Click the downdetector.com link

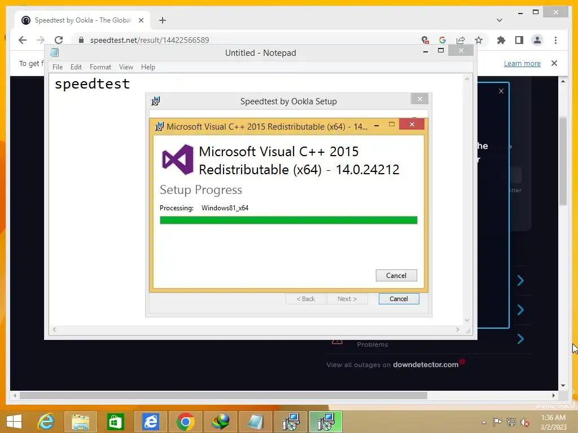pyautogui.click(x=426, y=365)
